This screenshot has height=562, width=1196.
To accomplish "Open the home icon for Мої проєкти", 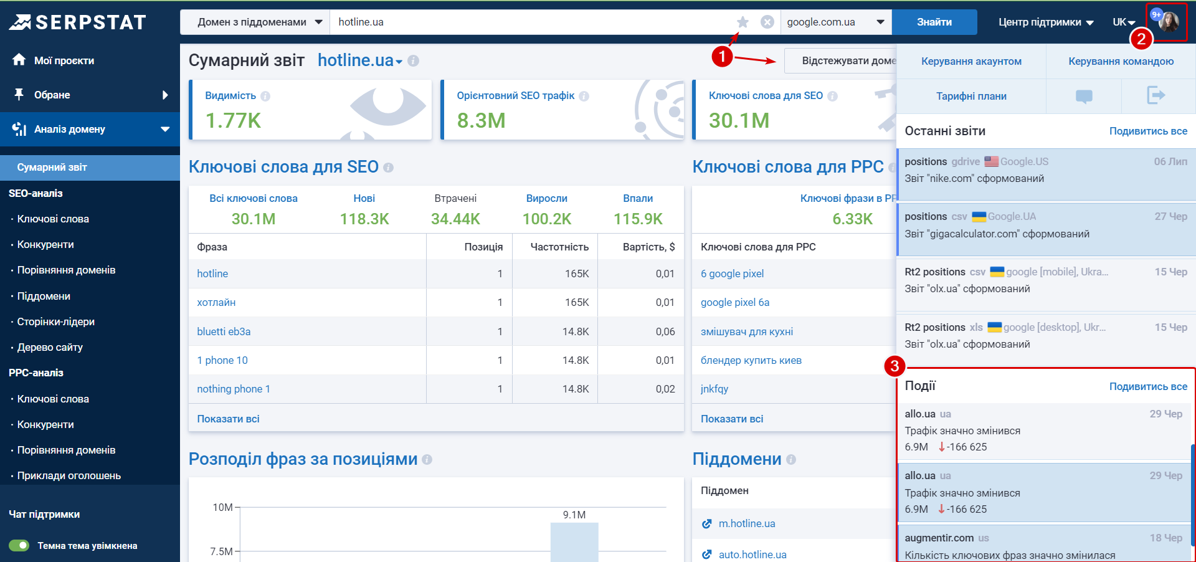I will (x=19, y=60).
